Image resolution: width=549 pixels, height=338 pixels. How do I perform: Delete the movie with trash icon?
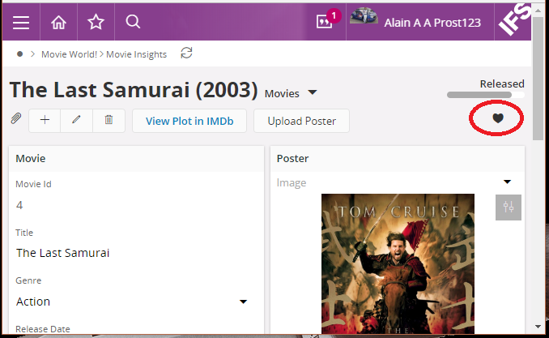point(109,120)
